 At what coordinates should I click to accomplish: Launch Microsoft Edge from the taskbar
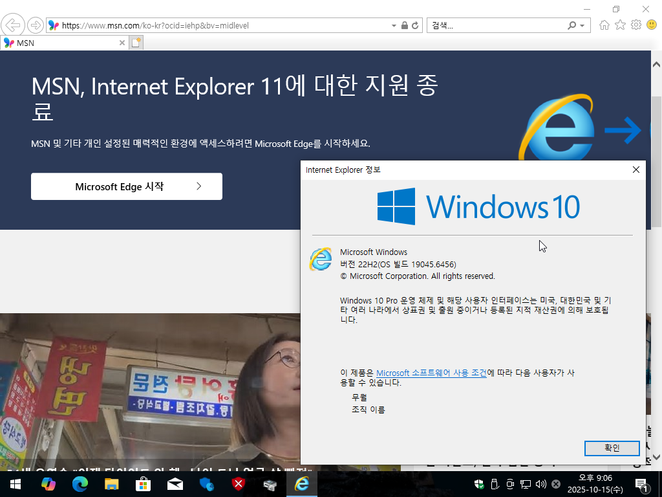pyautogui.click(x=80, y=484)
